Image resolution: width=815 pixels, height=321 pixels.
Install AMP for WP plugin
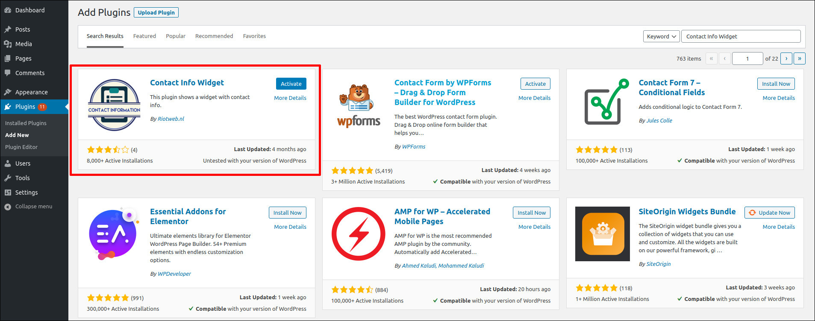(x=532, y=213)
